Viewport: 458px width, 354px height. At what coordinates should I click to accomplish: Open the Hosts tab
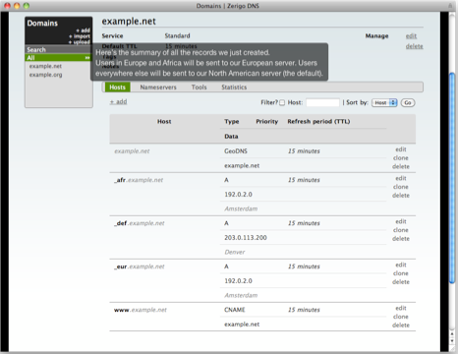118,88
